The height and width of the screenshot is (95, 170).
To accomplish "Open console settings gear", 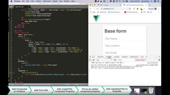I will pos(159,60).
